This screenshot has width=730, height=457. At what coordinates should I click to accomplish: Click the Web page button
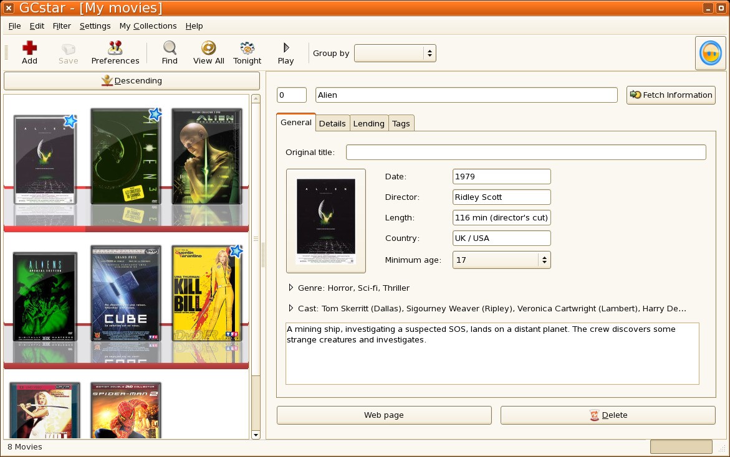(x=384, y=415)
